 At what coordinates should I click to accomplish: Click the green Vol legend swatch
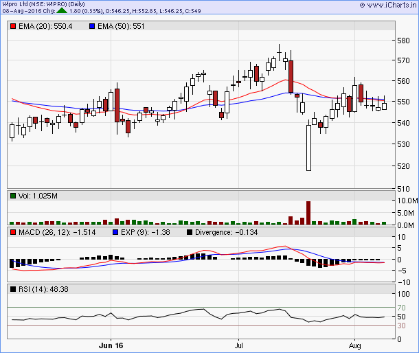[13, 196]
